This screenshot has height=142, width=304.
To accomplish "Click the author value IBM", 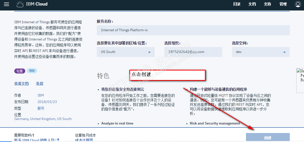I will 41,95.
